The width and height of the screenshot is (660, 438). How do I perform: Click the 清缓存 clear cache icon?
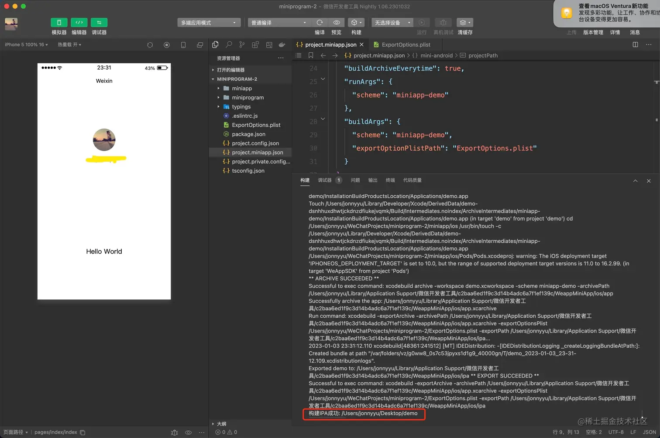click(x=464, y=23)
